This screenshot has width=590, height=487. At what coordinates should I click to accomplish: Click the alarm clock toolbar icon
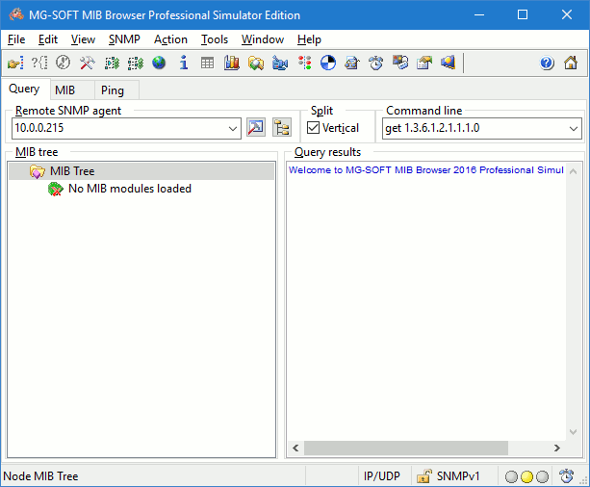point(376,64)
